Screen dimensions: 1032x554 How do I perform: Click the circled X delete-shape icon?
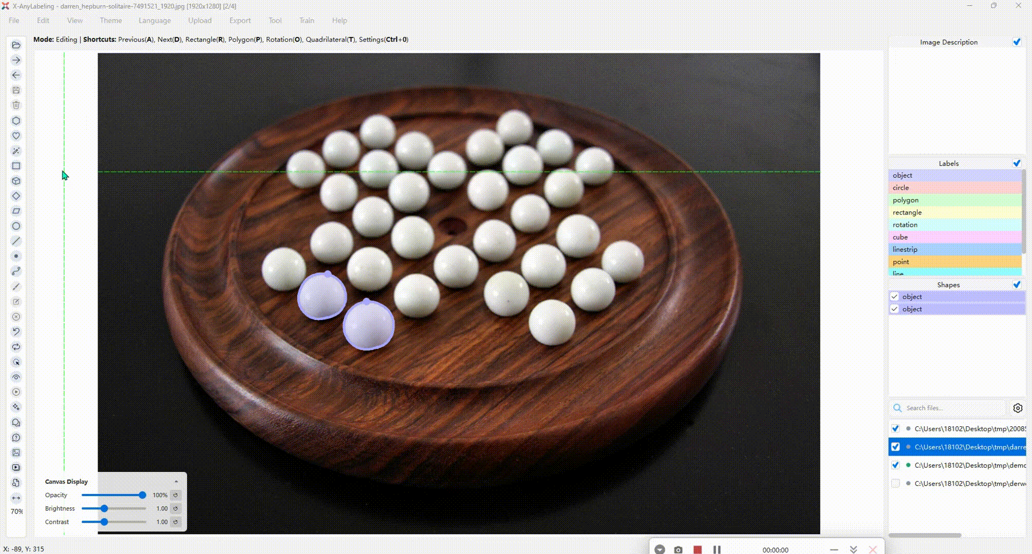16,316
